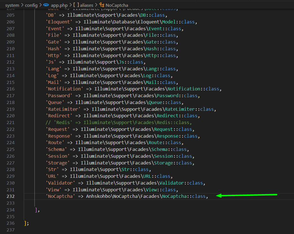Place cursor on empty line 233
294x234 pixels.
pos(113,203)
